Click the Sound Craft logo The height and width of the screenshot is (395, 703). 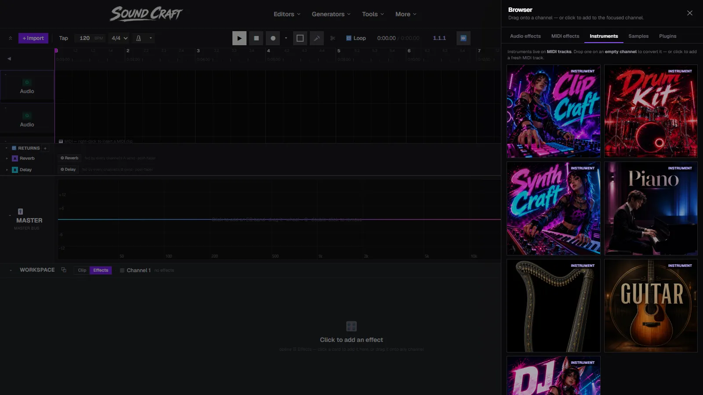146,14
